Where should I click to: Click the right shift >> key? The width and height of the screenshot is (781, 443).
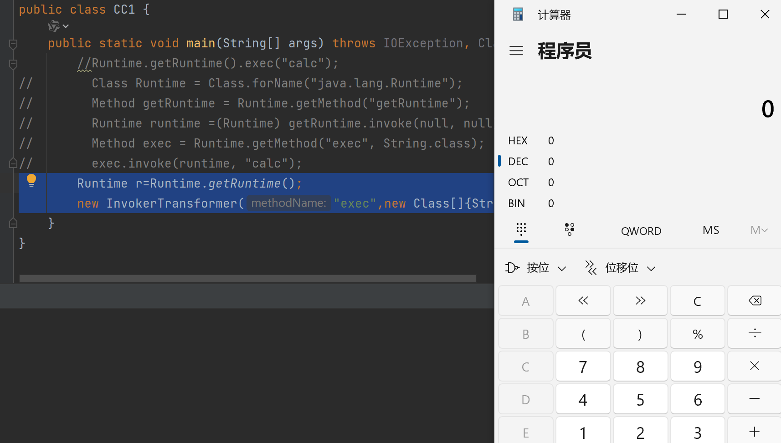(x=640, y=300)
